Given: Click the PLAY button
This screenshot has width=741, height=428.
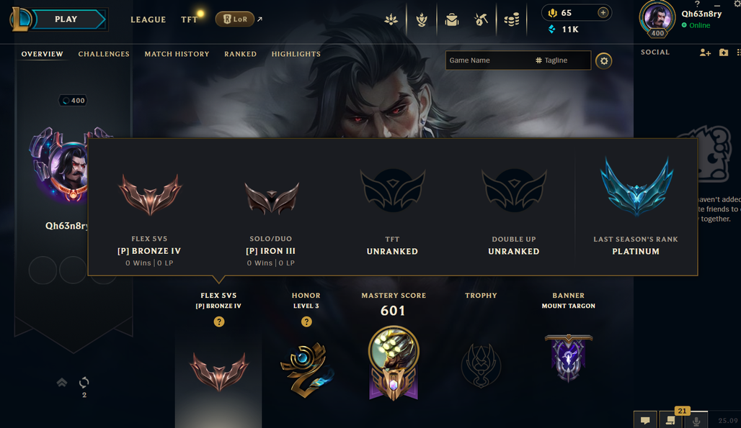Looking at the screenshot, I should pos(66,19).
